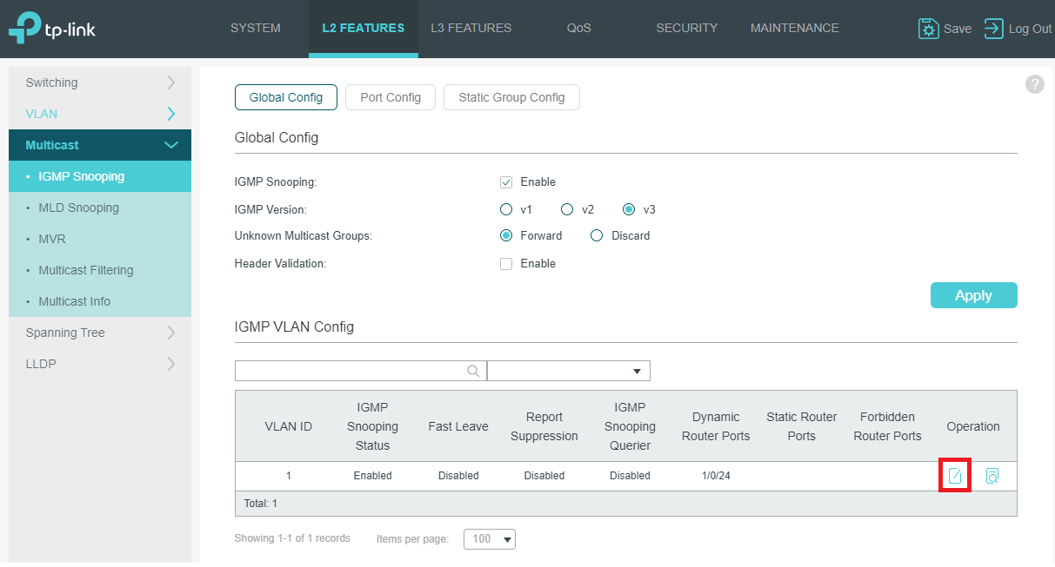Viewport: 1055px width, 567px height.
Task: Open the help question mark icon
Action: 1035,84
